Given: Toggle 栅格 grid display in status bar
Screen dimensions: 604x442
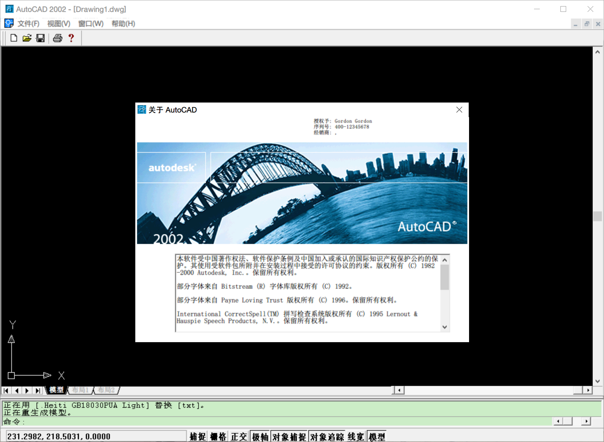Looking at the screenshot, I should pos(218,437).
